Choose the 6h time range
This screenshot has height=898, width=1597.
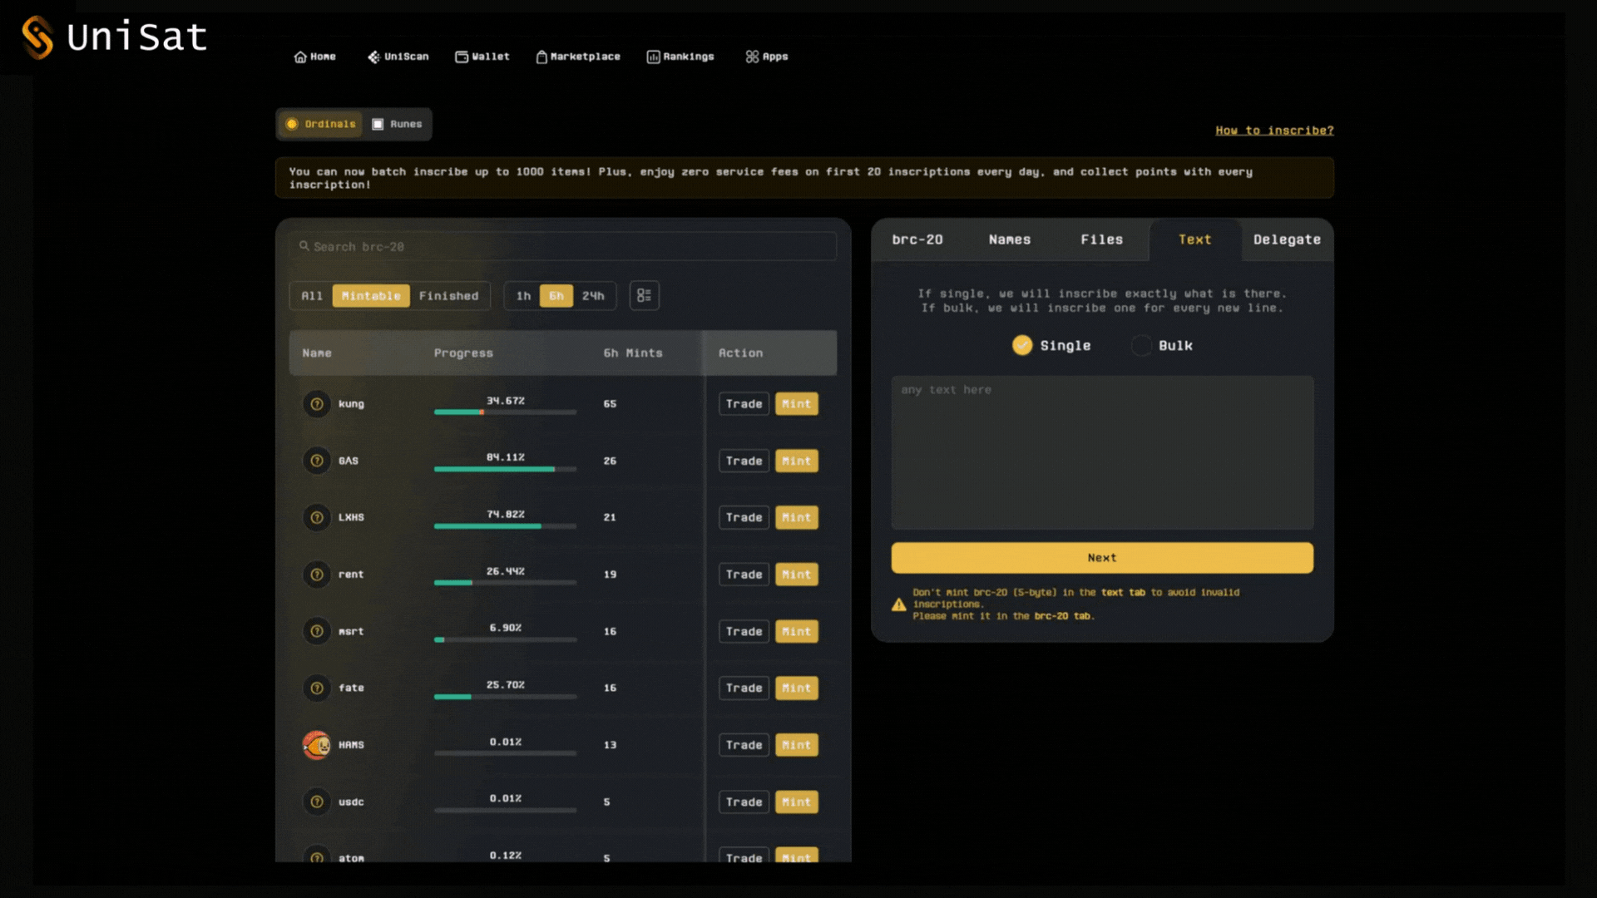[556, 296]
